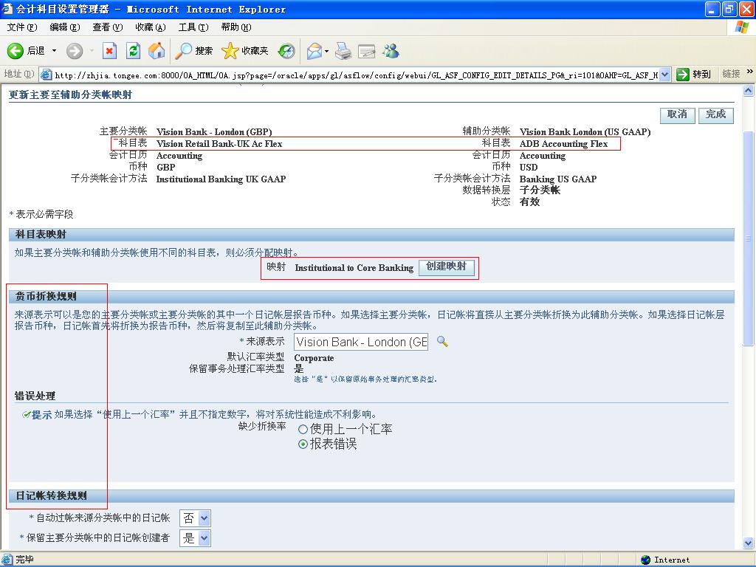
Task: Open the Mail button dropdown arrow
Action: click(327, 51)
